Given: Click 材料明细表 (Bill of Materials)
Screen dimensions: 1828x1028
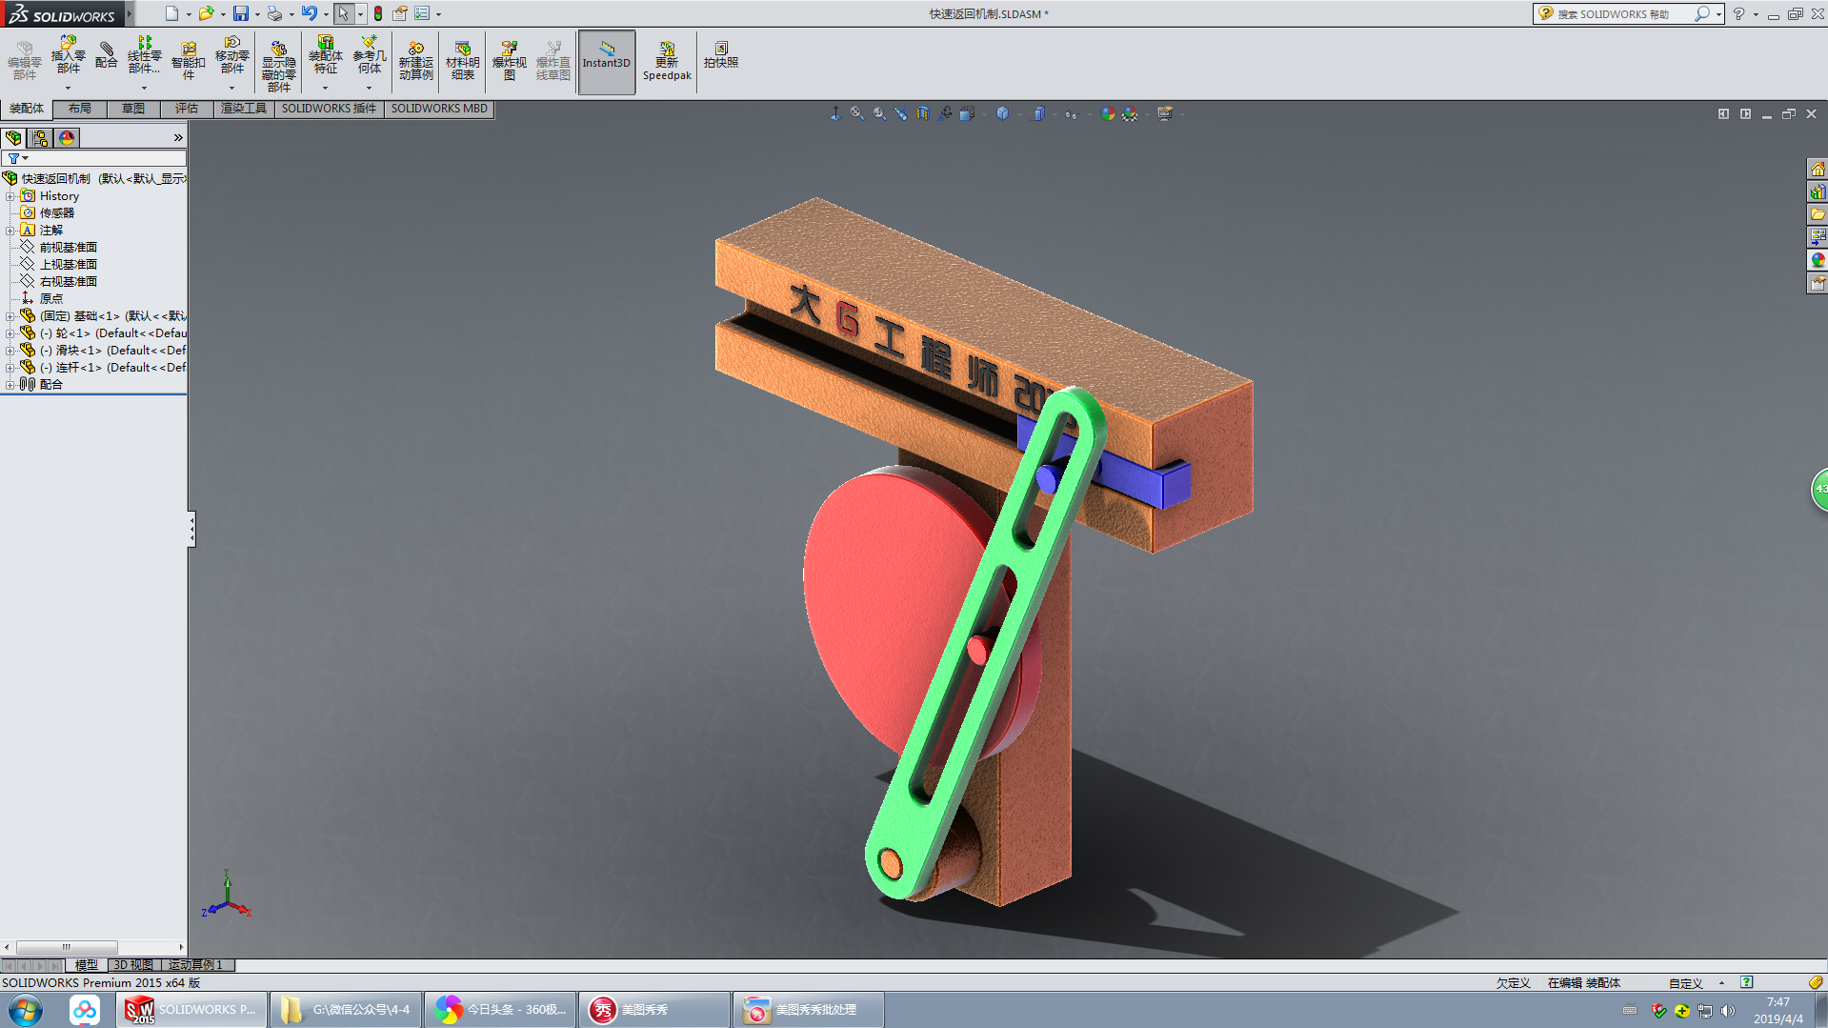Looking at the screenshot, I should click(463, 61).
